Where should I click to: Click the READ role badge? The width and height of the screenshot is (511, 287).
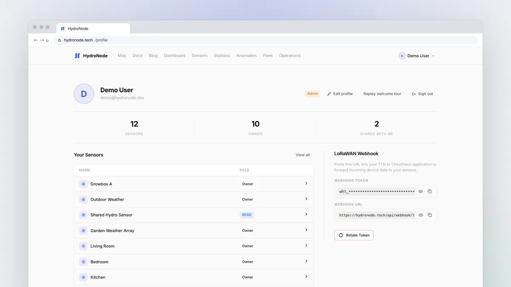(x=247, y=215)
